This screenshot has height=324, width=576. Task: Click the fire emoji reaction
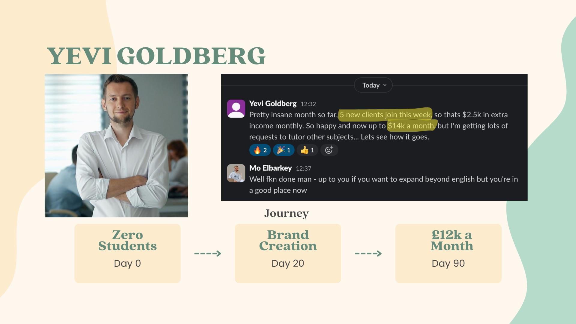[x=260, y=150]
